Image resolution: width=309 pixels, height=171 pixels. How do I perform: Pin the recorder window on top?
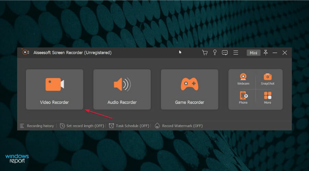pyautogui.click(x=265, y=52)
